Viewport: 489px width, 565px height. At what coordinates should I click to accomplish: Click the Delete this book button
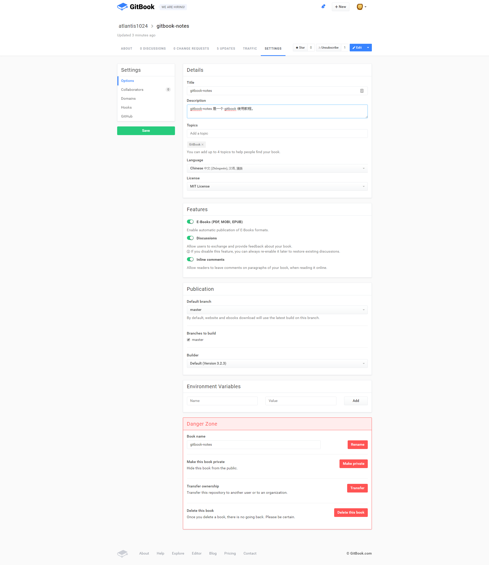point(351,513)
